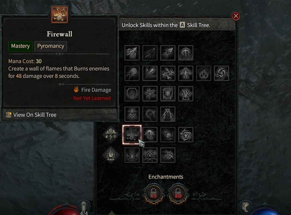Choose the Inferno pentagram flame ultimate skill

pos(132,155)
